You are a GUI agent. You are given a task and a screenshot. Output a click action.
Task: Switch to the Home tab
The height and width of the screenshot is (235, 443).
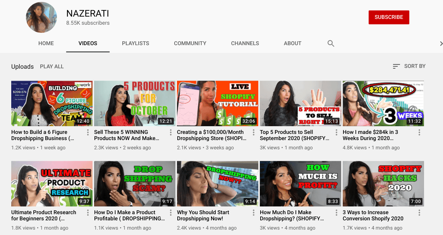[x=46, y=43]
